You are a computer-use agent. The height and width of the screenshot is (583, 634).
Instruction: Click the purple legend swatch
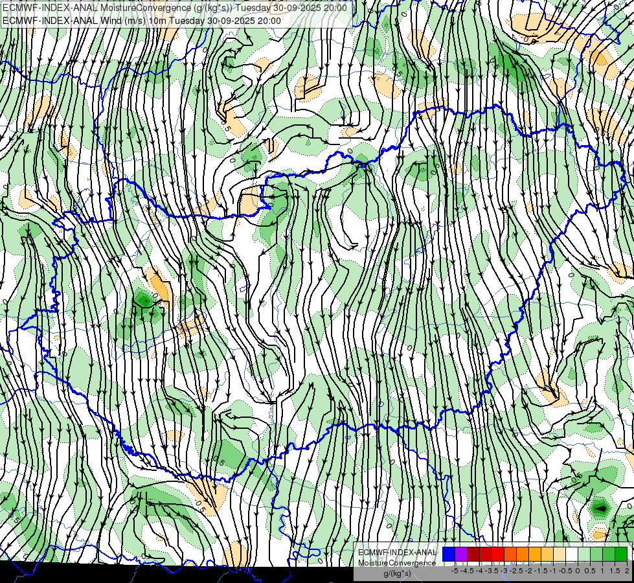tap(461, 554)
